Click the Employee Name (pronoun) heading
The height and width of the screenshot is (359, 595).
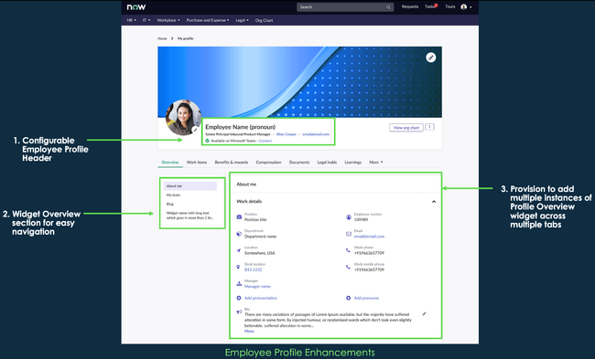240,127
